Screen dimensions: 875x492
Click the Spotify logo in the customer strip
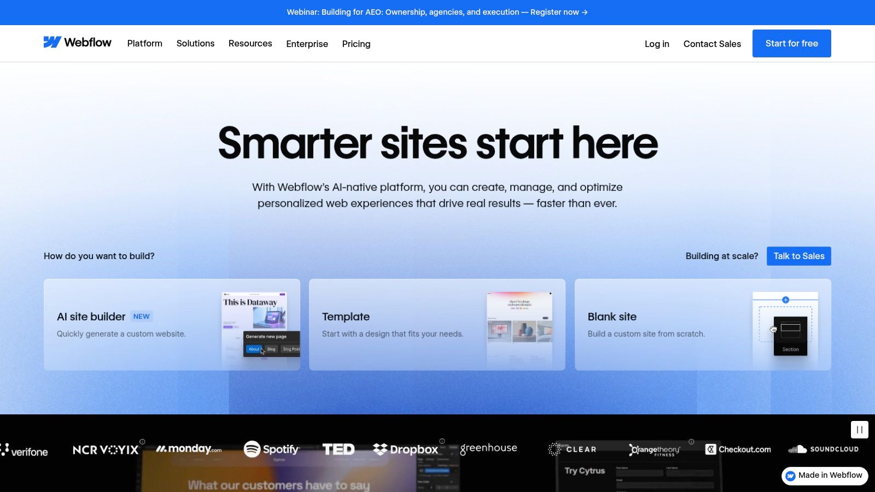click(x=271, y=449)
